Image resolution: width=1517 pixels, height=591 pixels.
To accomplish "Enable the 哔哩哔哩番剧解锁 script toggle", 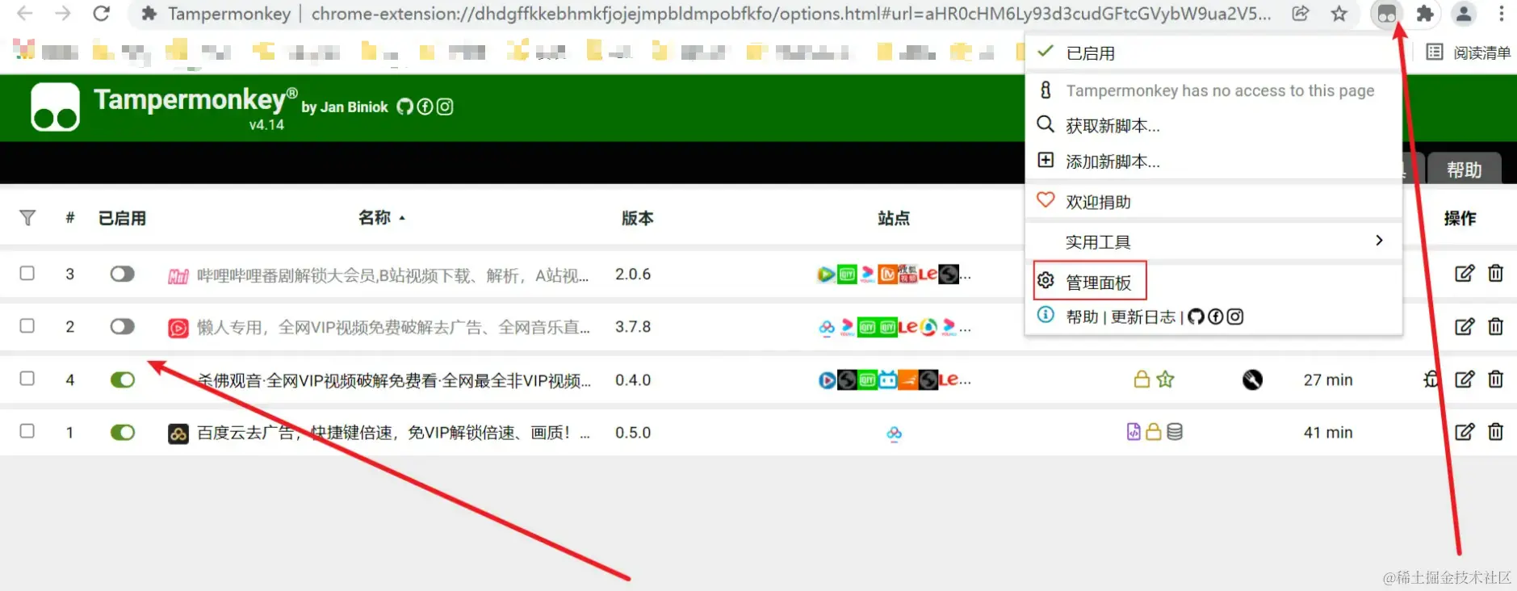I will click(x=123, y=275).
